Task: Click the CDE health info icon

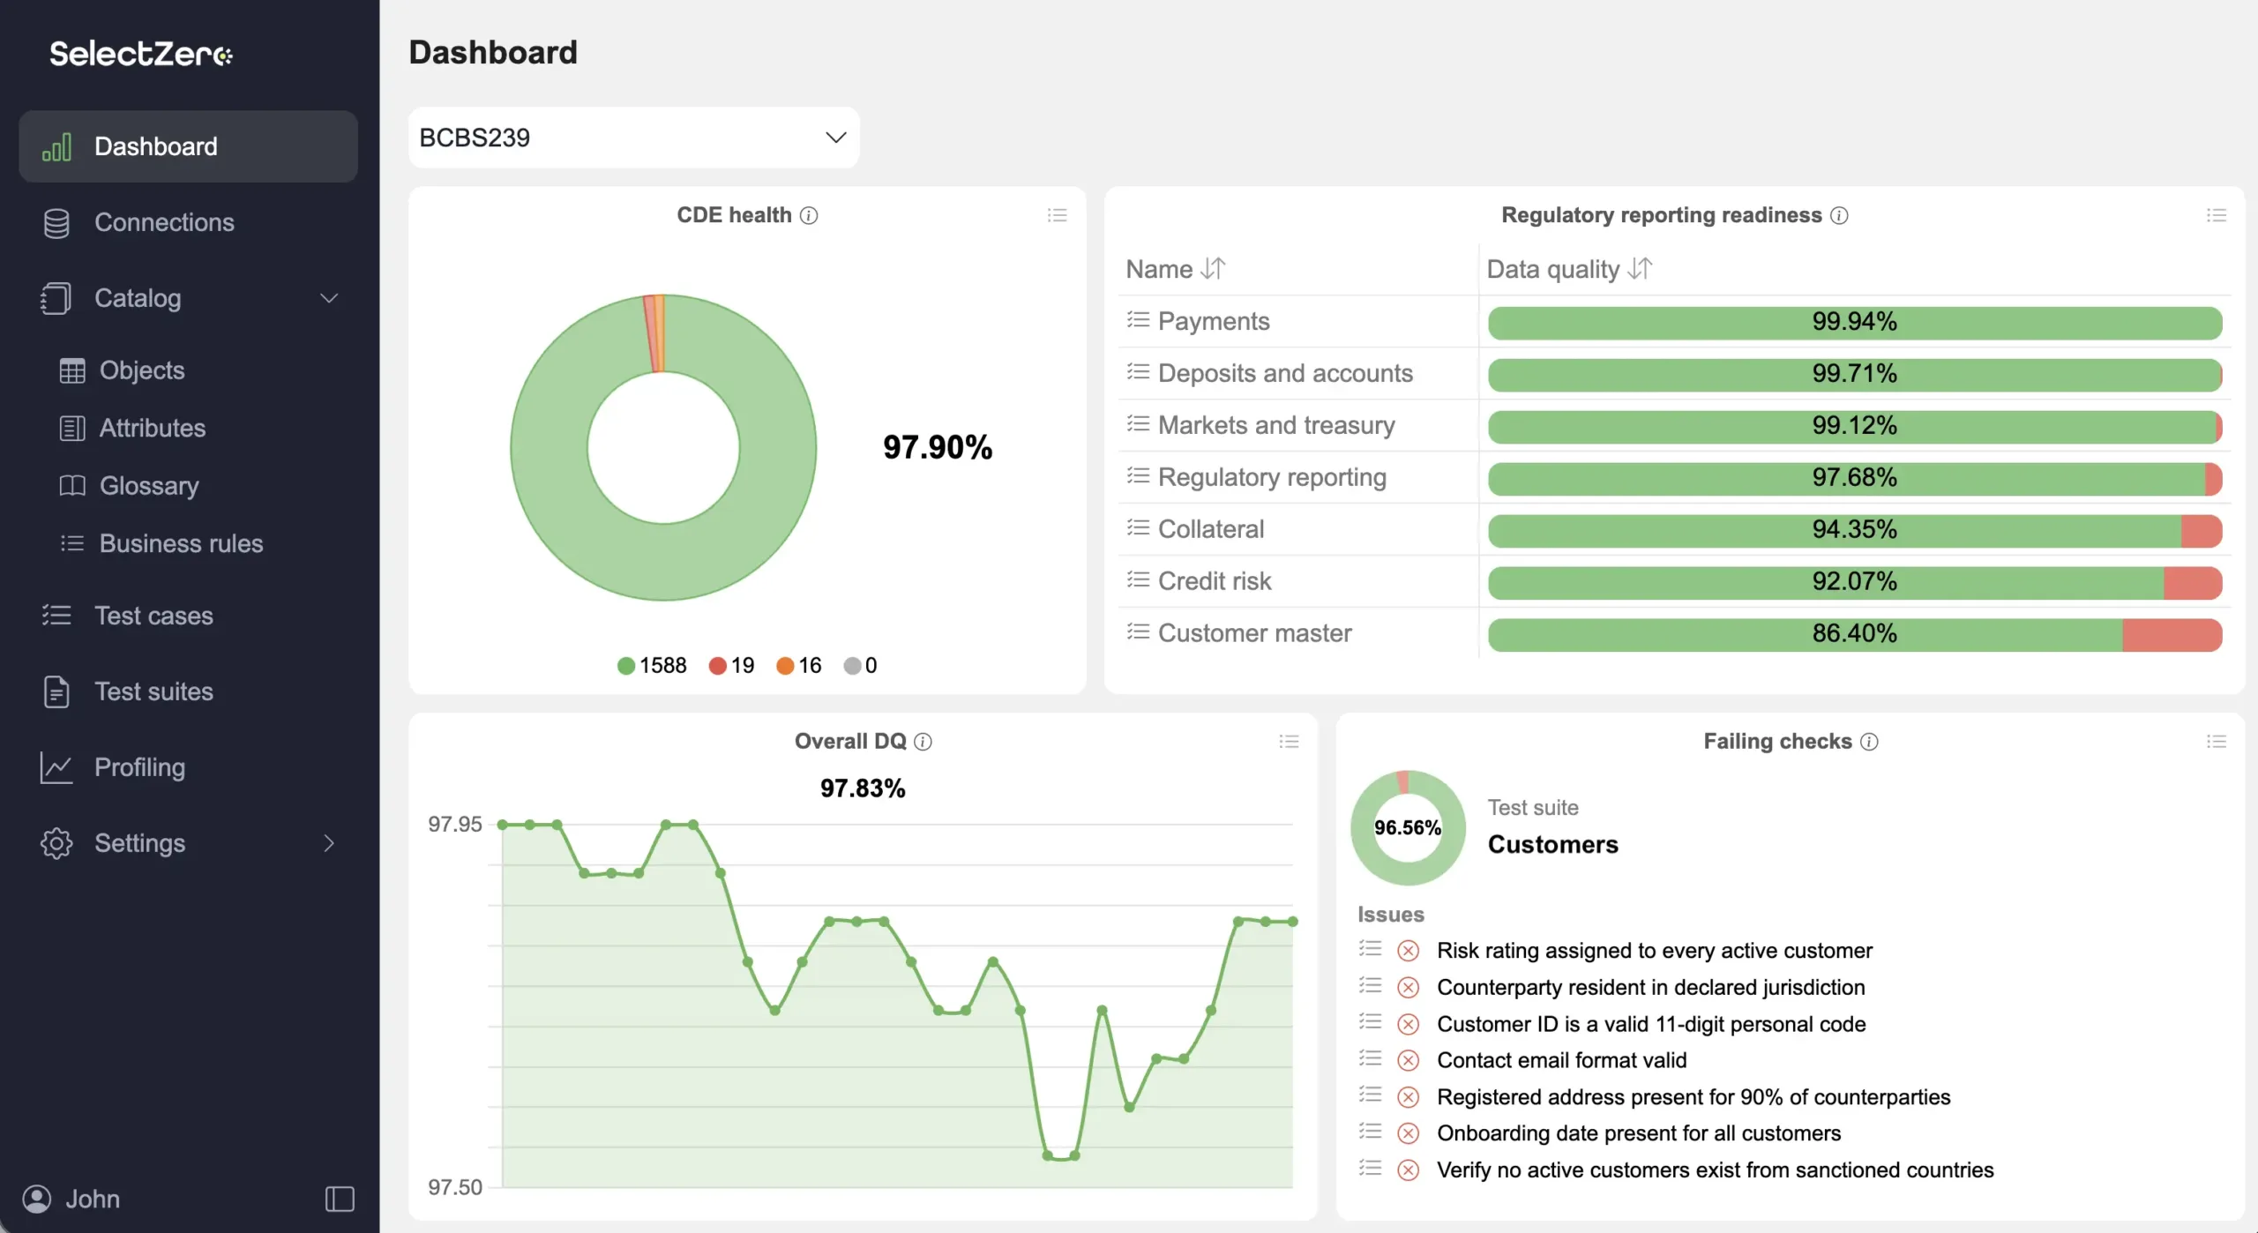Action: (809, 215)
